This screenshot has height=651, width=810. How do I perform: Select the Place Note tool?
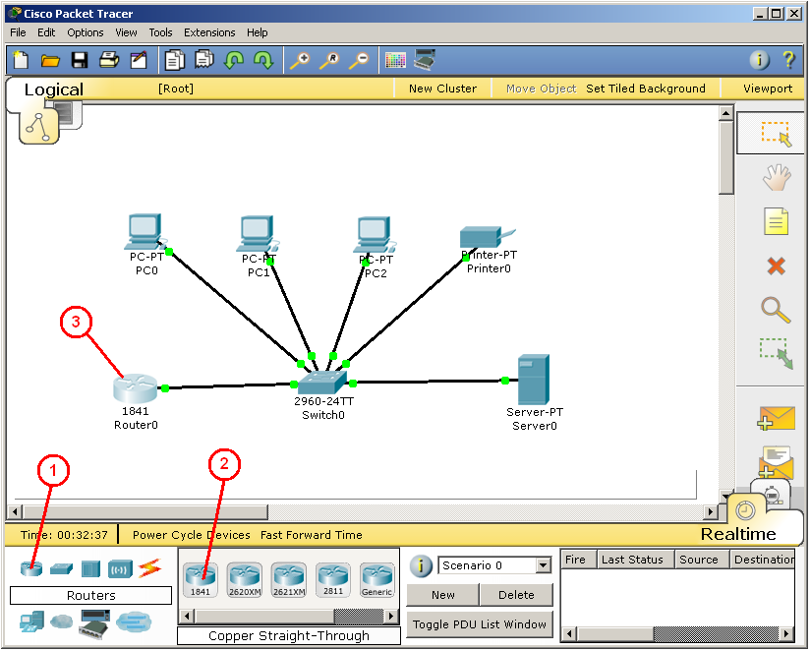pyautogui.click(x=777, y=221)
